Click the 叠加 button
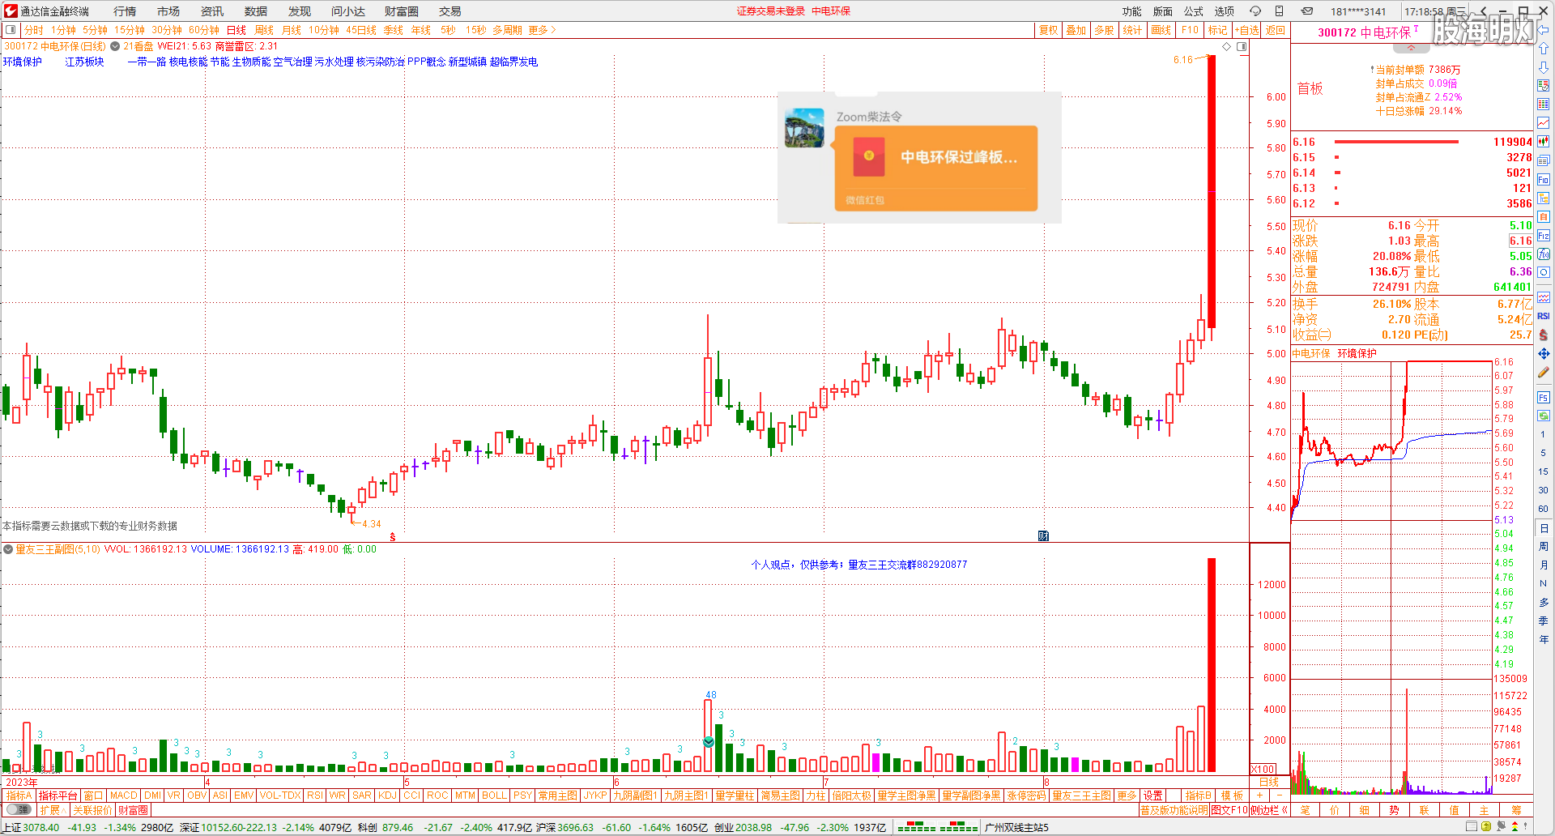 (1076, 30)
